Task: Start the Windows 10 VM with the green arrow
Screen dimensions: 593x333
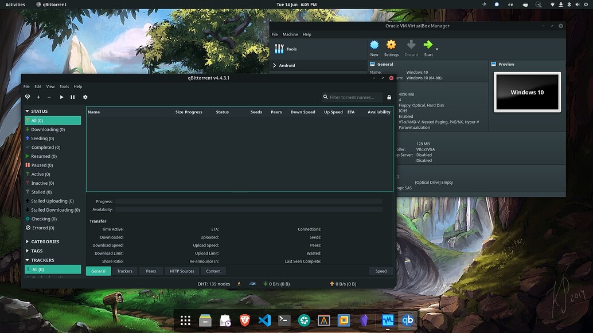Action: click(x=428, y=46)
